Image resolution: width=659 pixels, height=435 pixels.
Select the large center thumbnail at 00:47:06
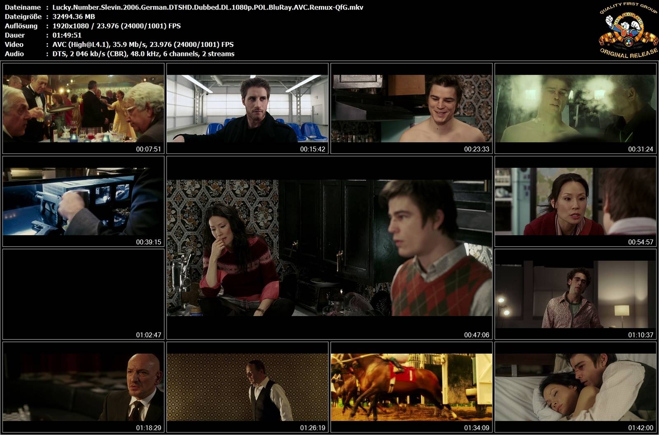pyautogui.click(x=329, y=248)
